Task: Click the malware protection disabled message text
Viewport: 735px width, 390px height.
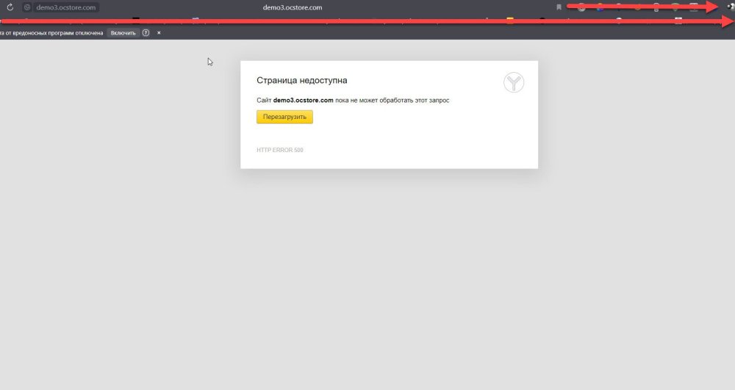Action: [x=51, y=33]
